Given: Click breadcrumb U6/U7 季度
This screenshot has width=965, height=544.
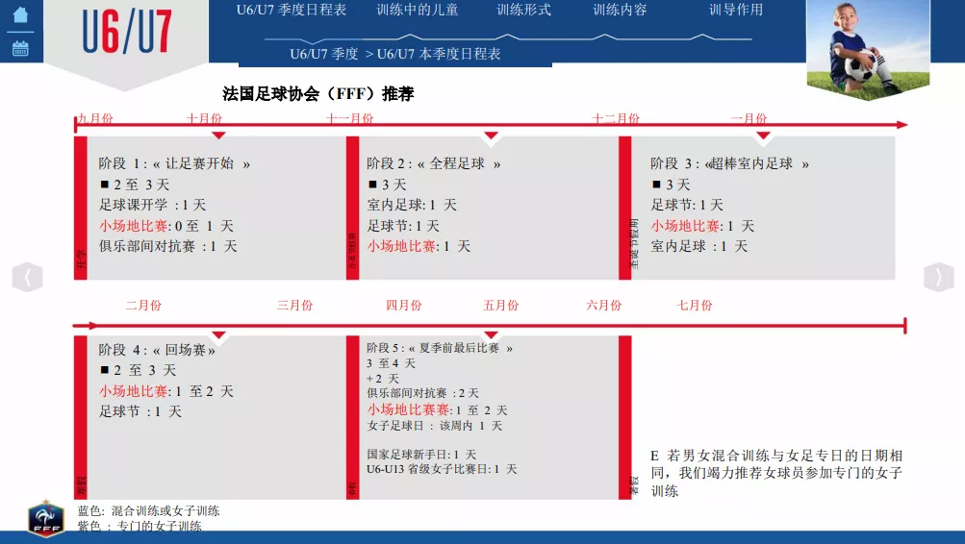Looking at the screenshot, I should pos(323,54).
